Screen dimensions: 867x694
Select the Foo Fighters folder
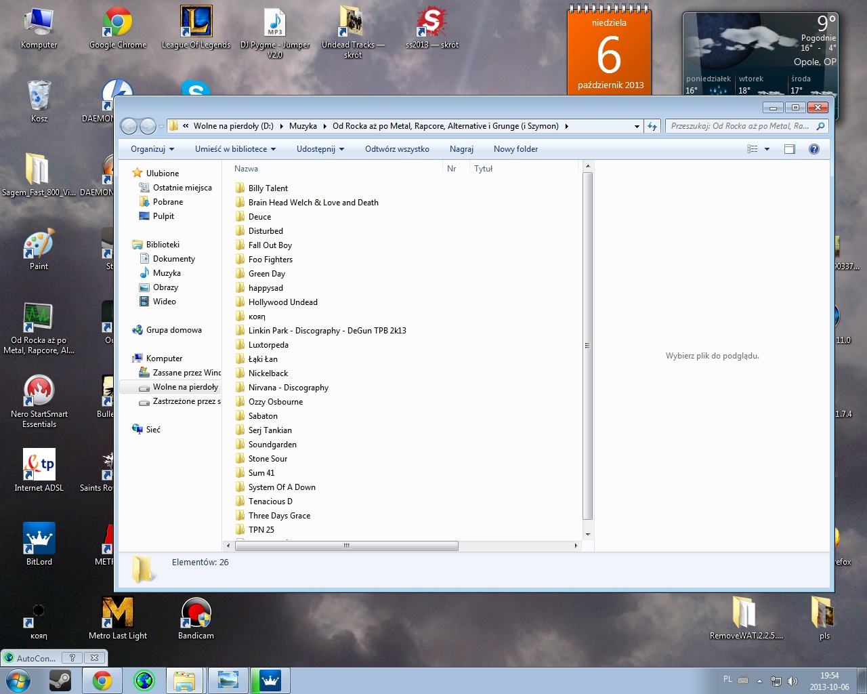[264, 260]
